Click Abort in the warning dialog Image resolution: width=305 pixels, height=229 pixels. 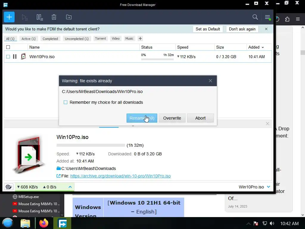[x=200, y=118]
